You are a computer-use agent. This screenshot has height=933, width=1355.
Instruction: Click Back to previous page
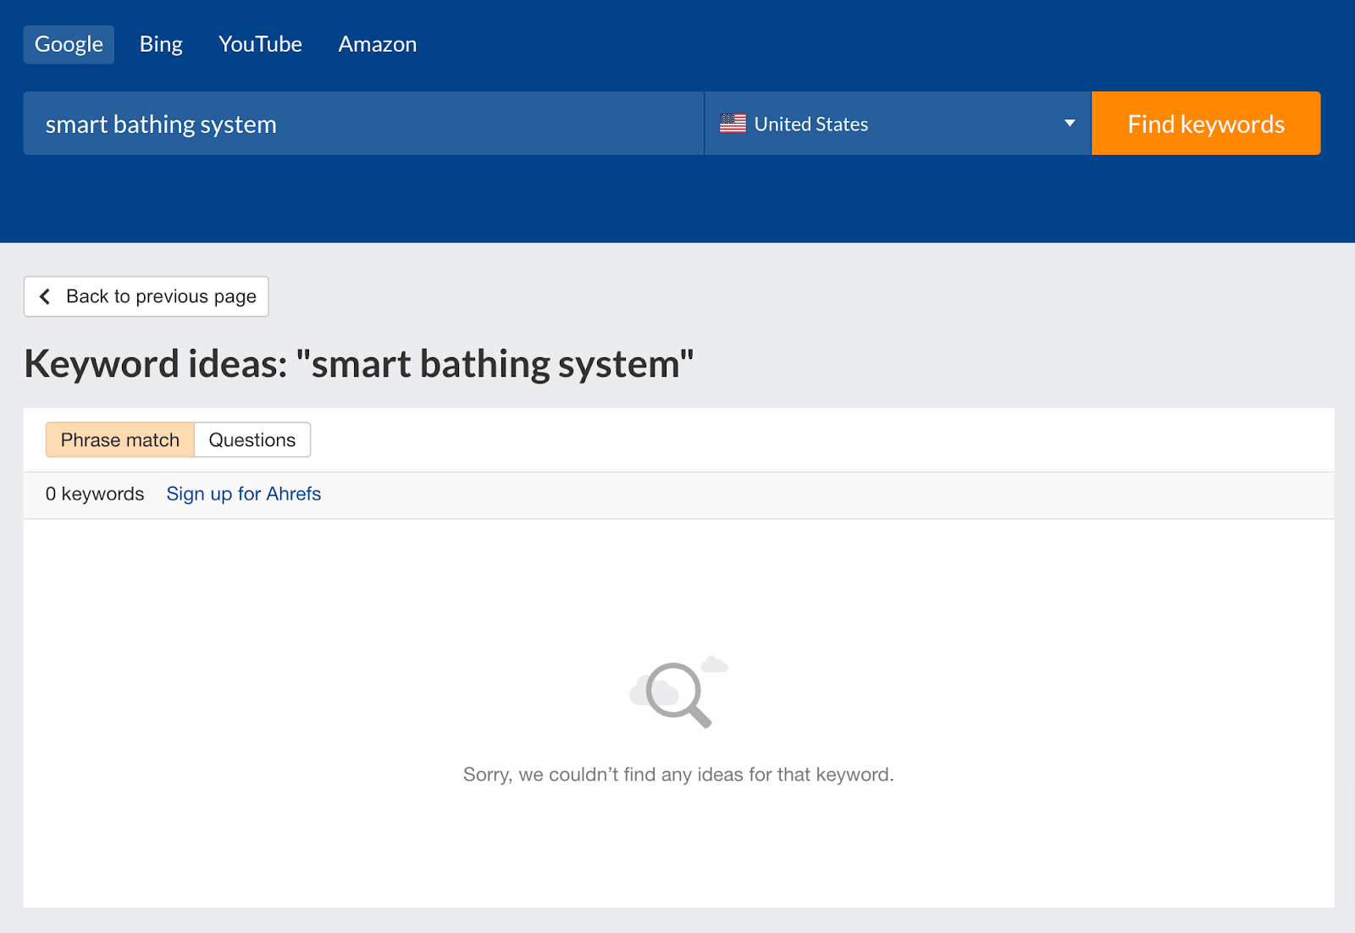pyautogui.click(x=146, y=296)
